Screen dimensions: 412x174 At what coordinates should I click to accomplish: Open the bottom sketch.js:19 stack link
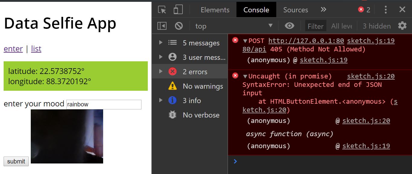click(x=366, y=146)
